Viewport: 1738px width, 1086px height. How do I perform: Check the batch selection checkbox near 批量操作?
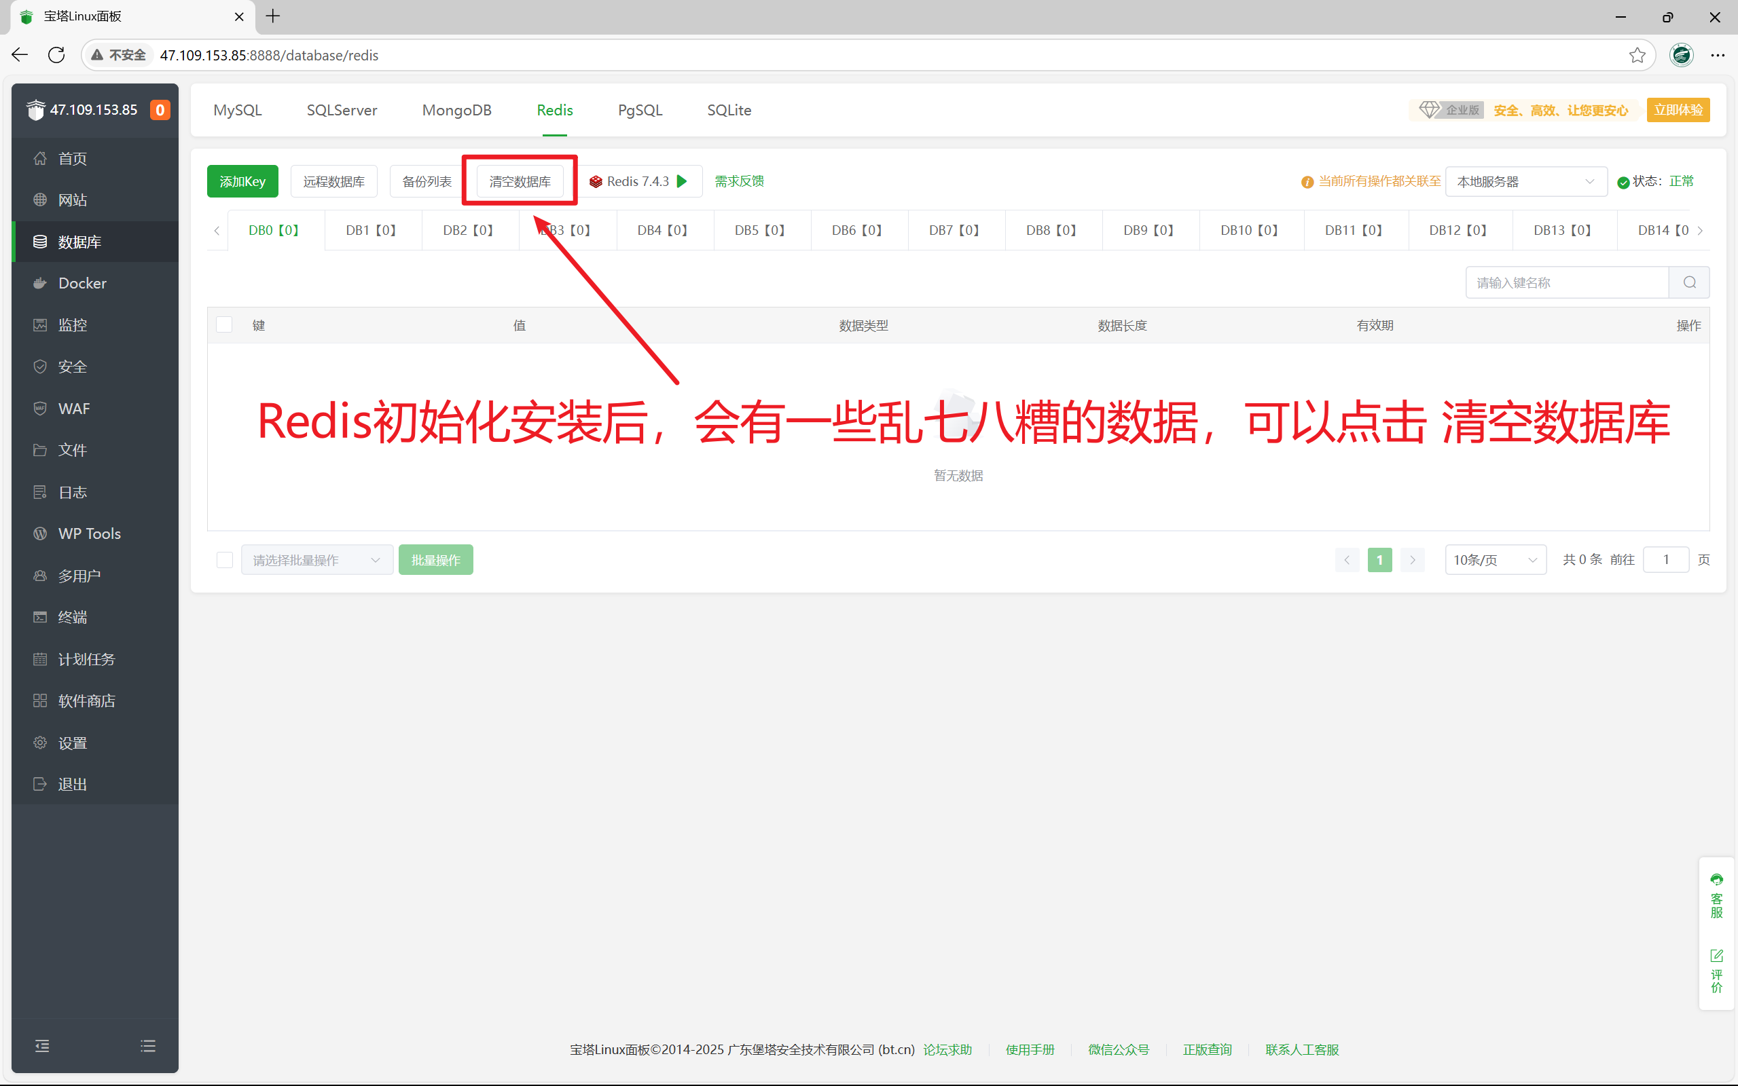pos(224,559)
